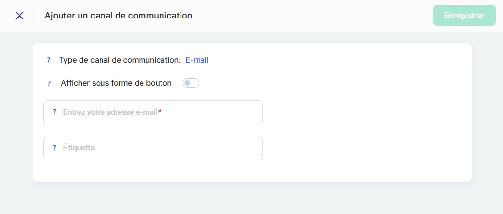
Task: Click the vertical divider beside the close icon
Action: click(x=33, y=16)
